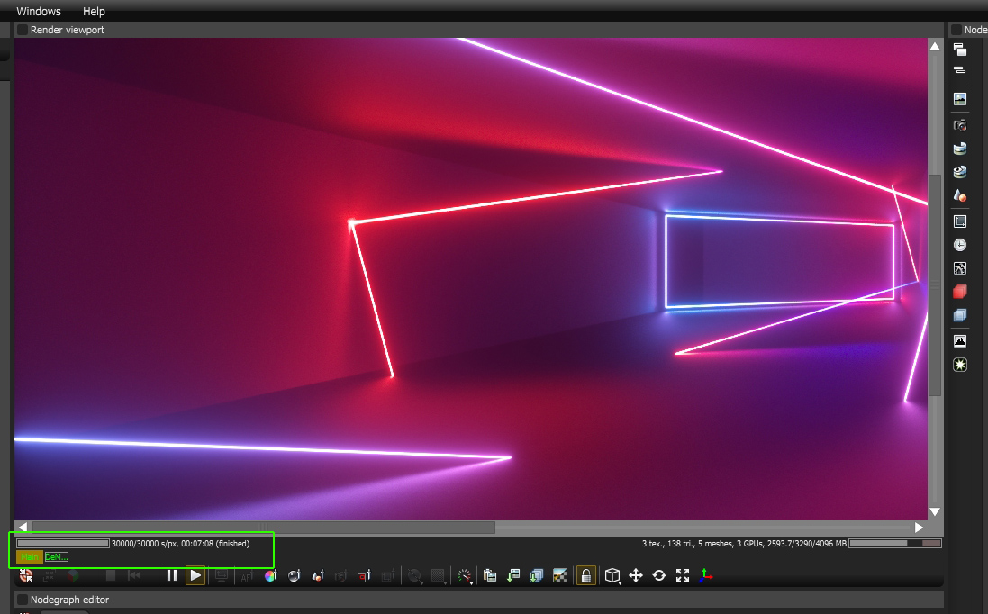Save the render image (green arrow icon)
This screenshot has height=614, width=988.
point(512,575)
